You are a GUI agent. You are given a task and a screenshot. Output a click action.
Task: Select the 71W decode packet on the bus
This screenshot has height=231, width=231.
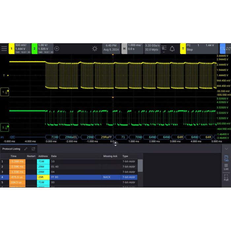(52, 137)
